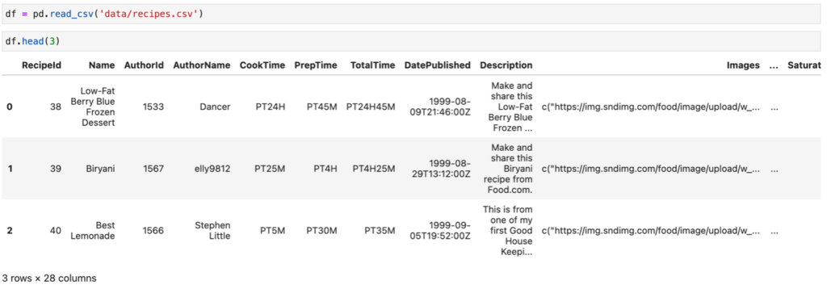Select the Name column header
Screen dimensions: 827x293
coord(102,65)
